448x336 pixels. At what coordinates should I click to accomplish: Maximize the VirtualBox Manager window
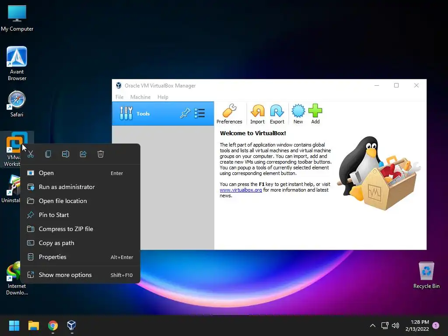pyautogui.click(x=396, y=85)
